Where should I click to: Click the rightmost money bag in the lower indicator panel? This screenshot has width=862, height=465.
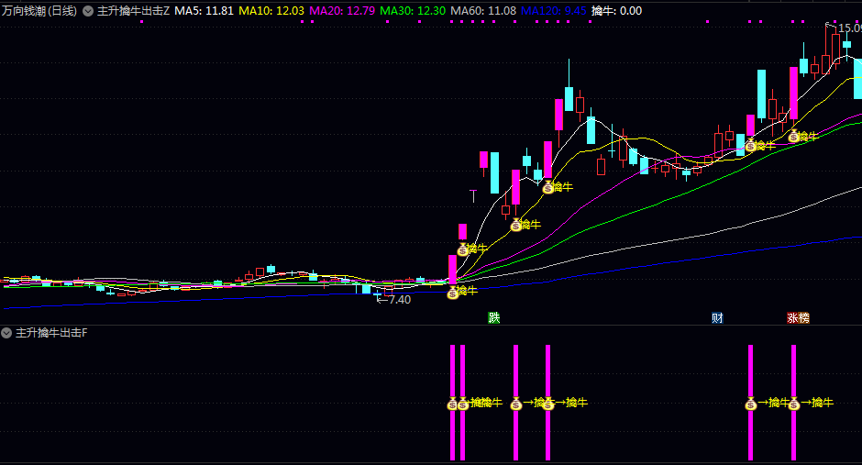tap(794, 404)
